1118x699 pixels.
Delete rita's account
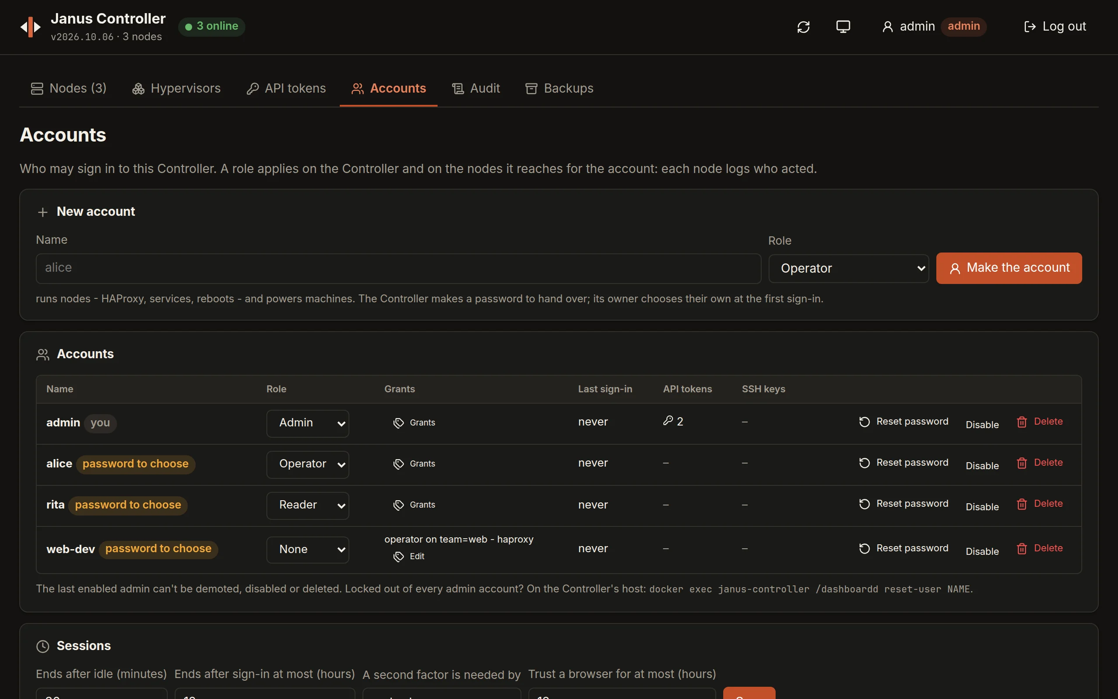[1040, 504]
